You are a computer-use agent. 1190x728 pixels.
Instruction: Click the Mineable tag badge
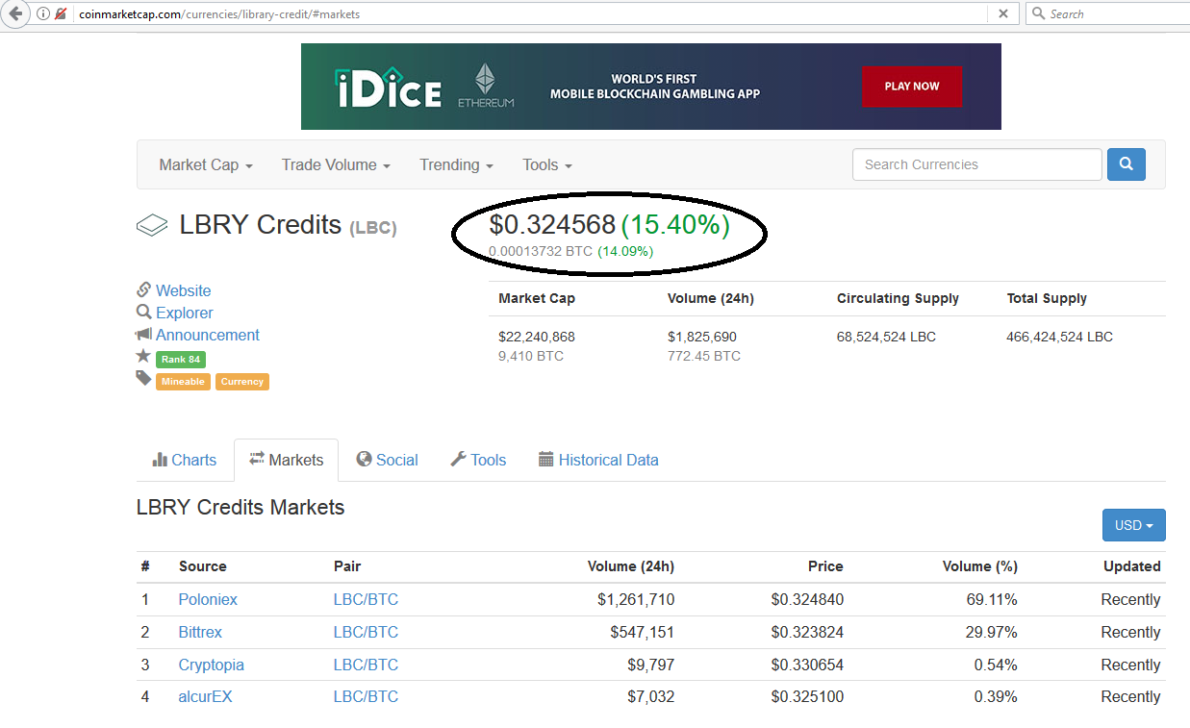(x=183, y=381)
